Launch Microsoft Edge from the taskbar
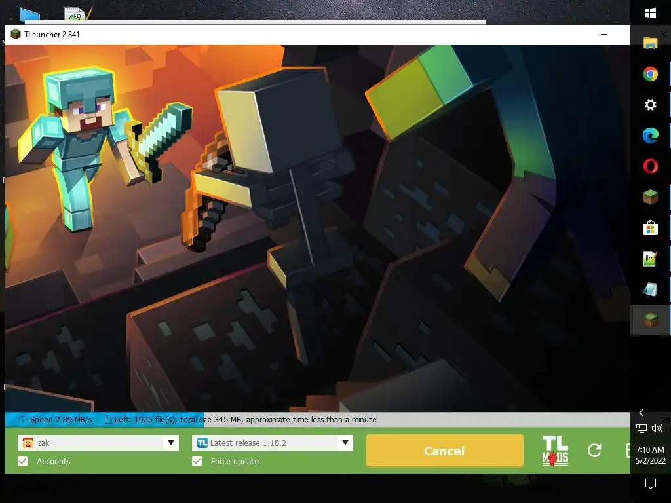This screenshot has height=503, width=671. coord(651,136)
